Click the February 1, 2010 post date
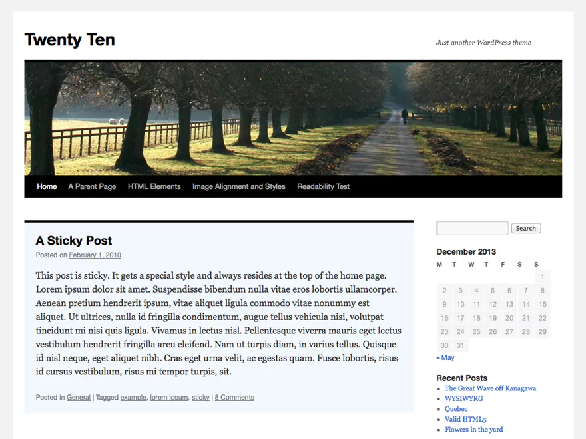 click(x=95, y=255)
